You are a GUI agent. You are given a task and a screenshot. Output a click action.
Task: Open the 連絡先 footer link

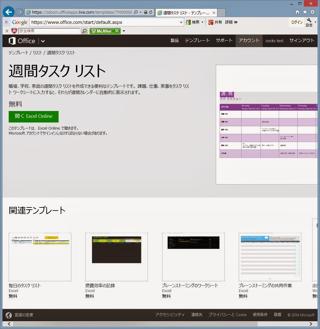tap(197, 315)
